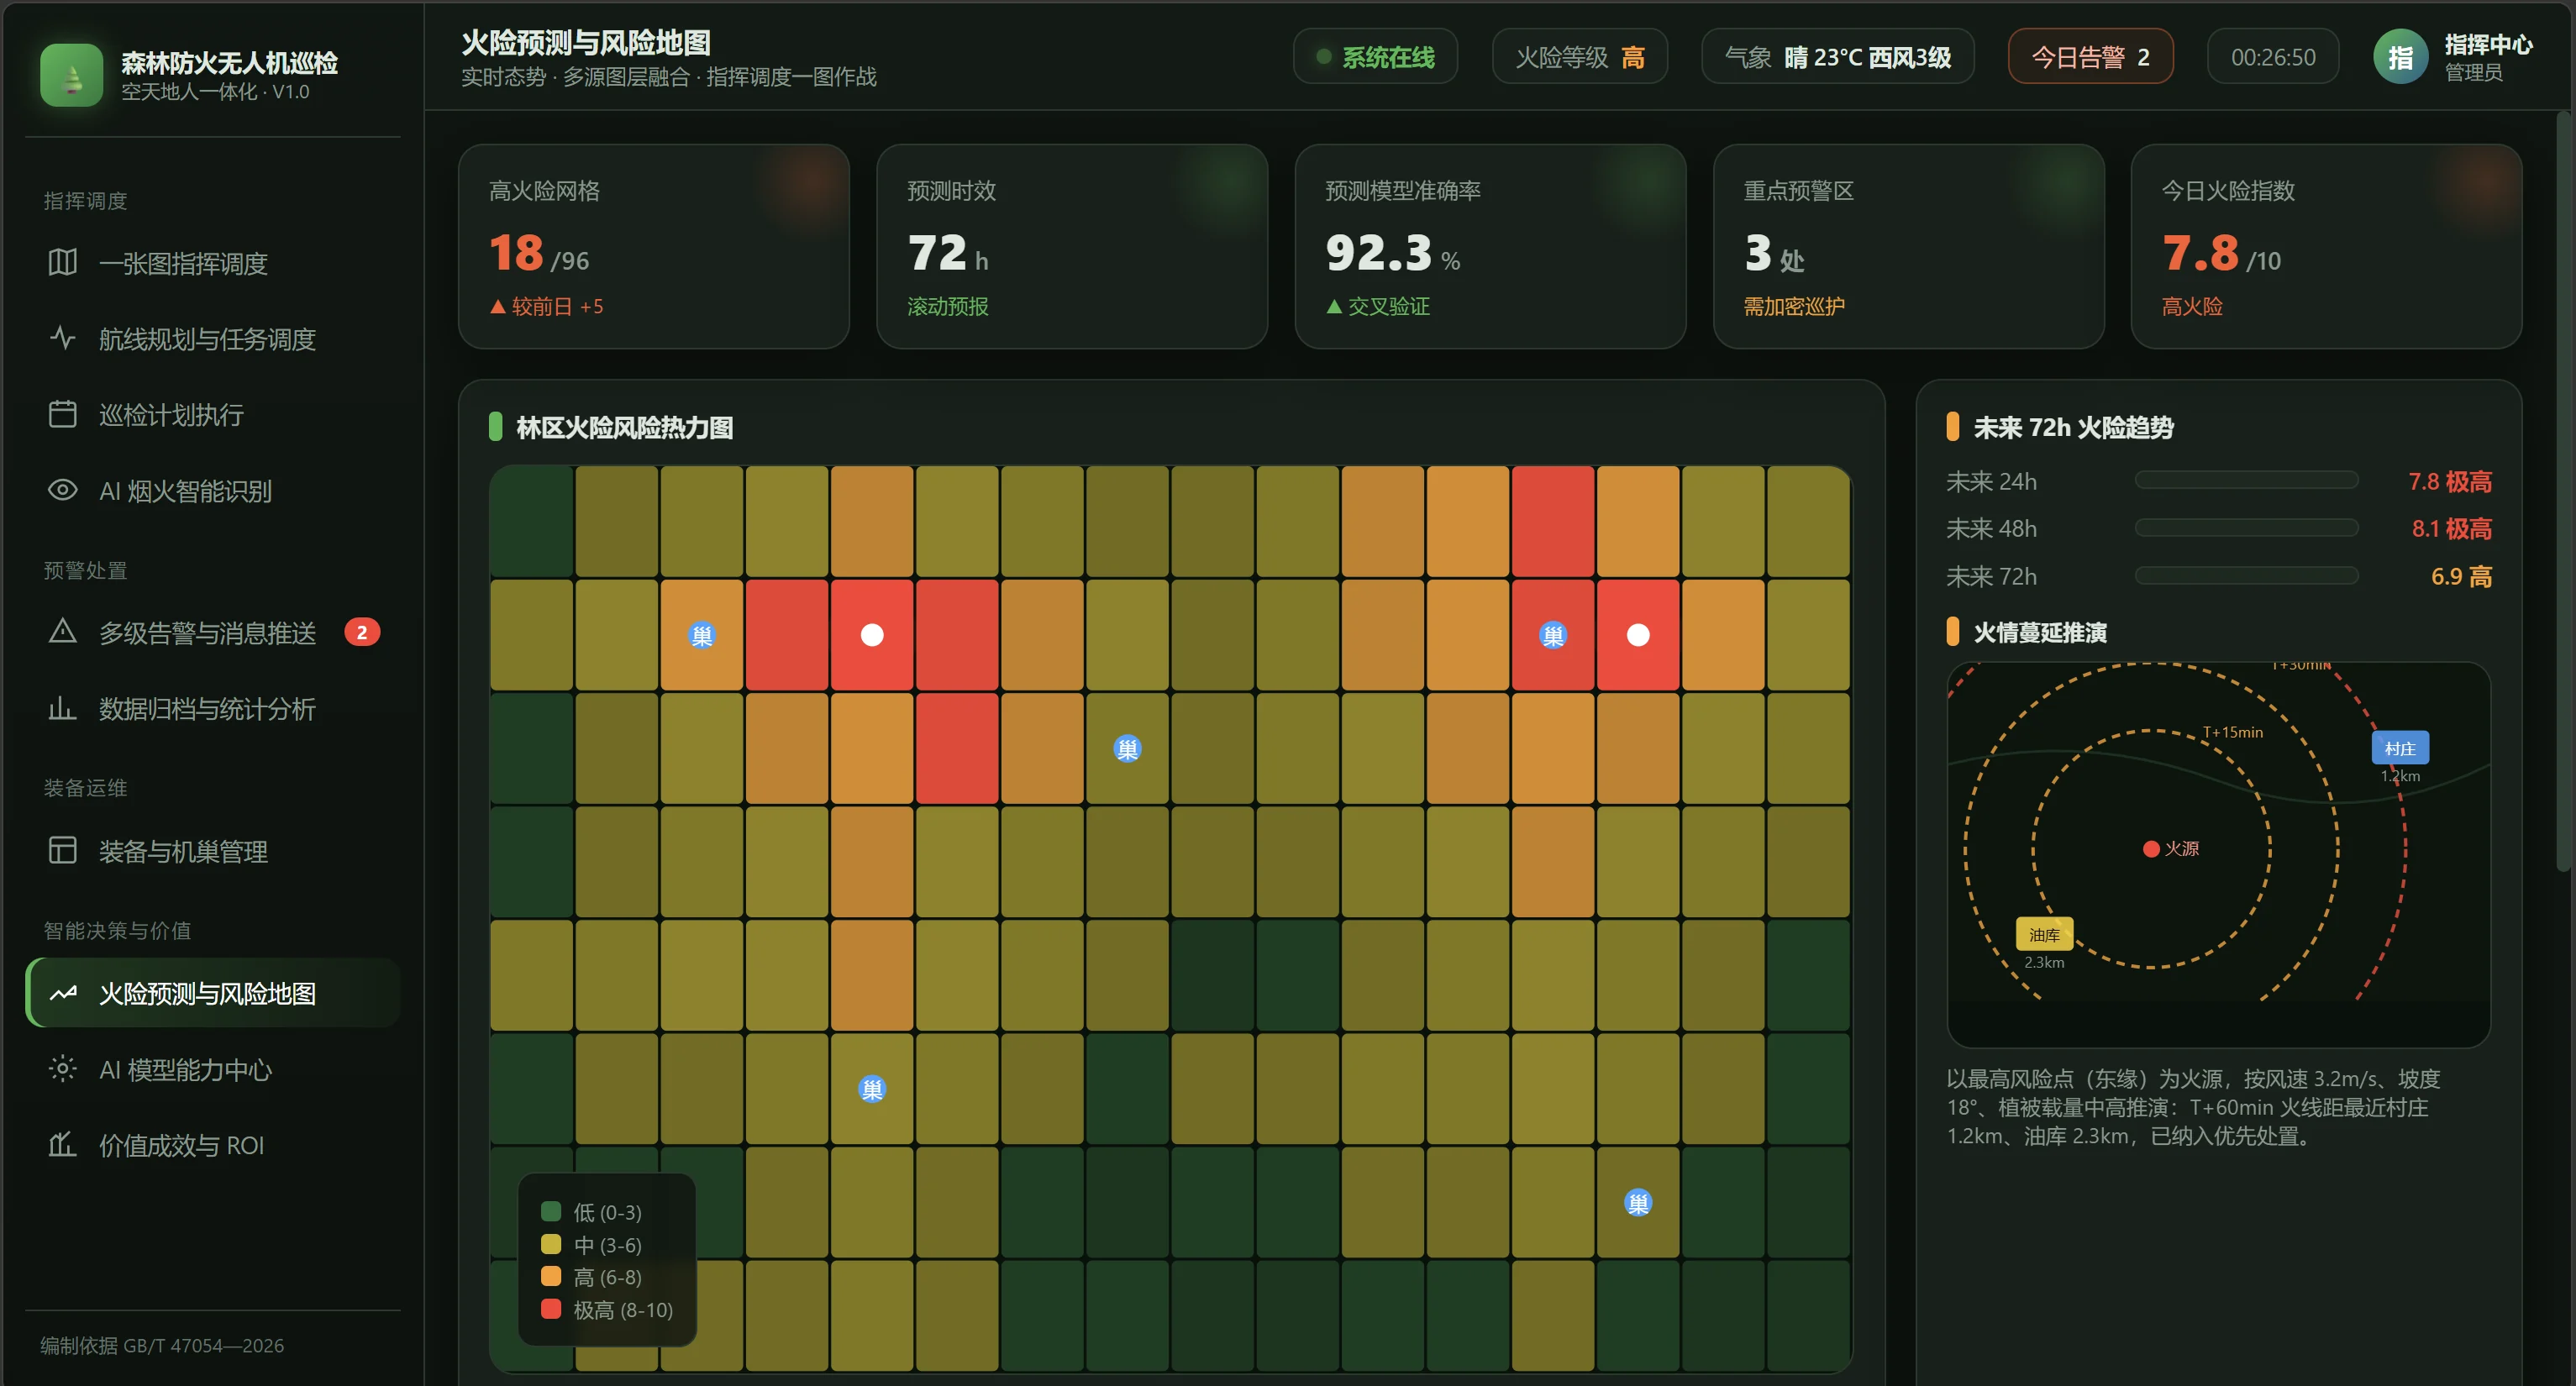Click the 村庄 label on spread simulation

point(2399,748)
